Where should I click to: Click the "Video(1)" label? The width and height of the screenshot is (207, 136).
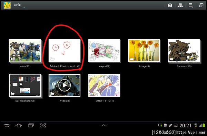point(65,101)
